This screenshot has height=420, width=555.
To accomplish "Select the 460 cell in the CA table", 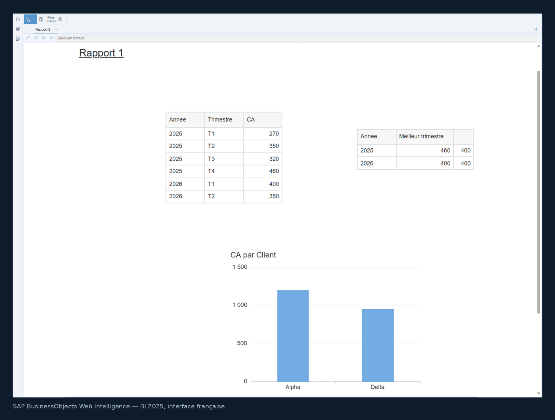I will [x=262, y=171].
